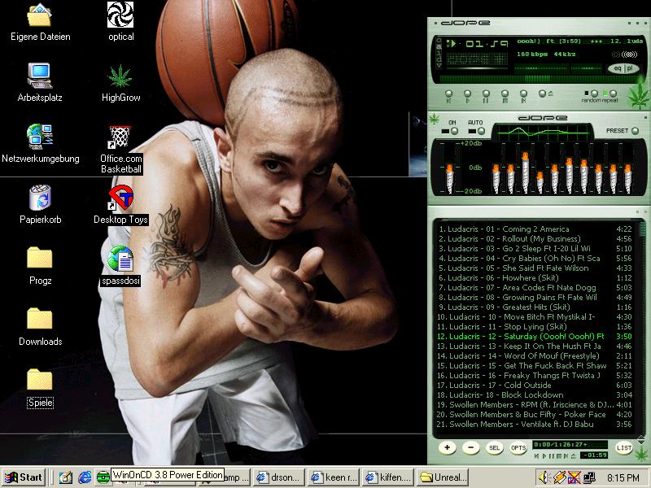651x488 pixels.
Task: Click the WinOnCD quick launch icon
Action: pyautogui.click(x=103, y=477)
